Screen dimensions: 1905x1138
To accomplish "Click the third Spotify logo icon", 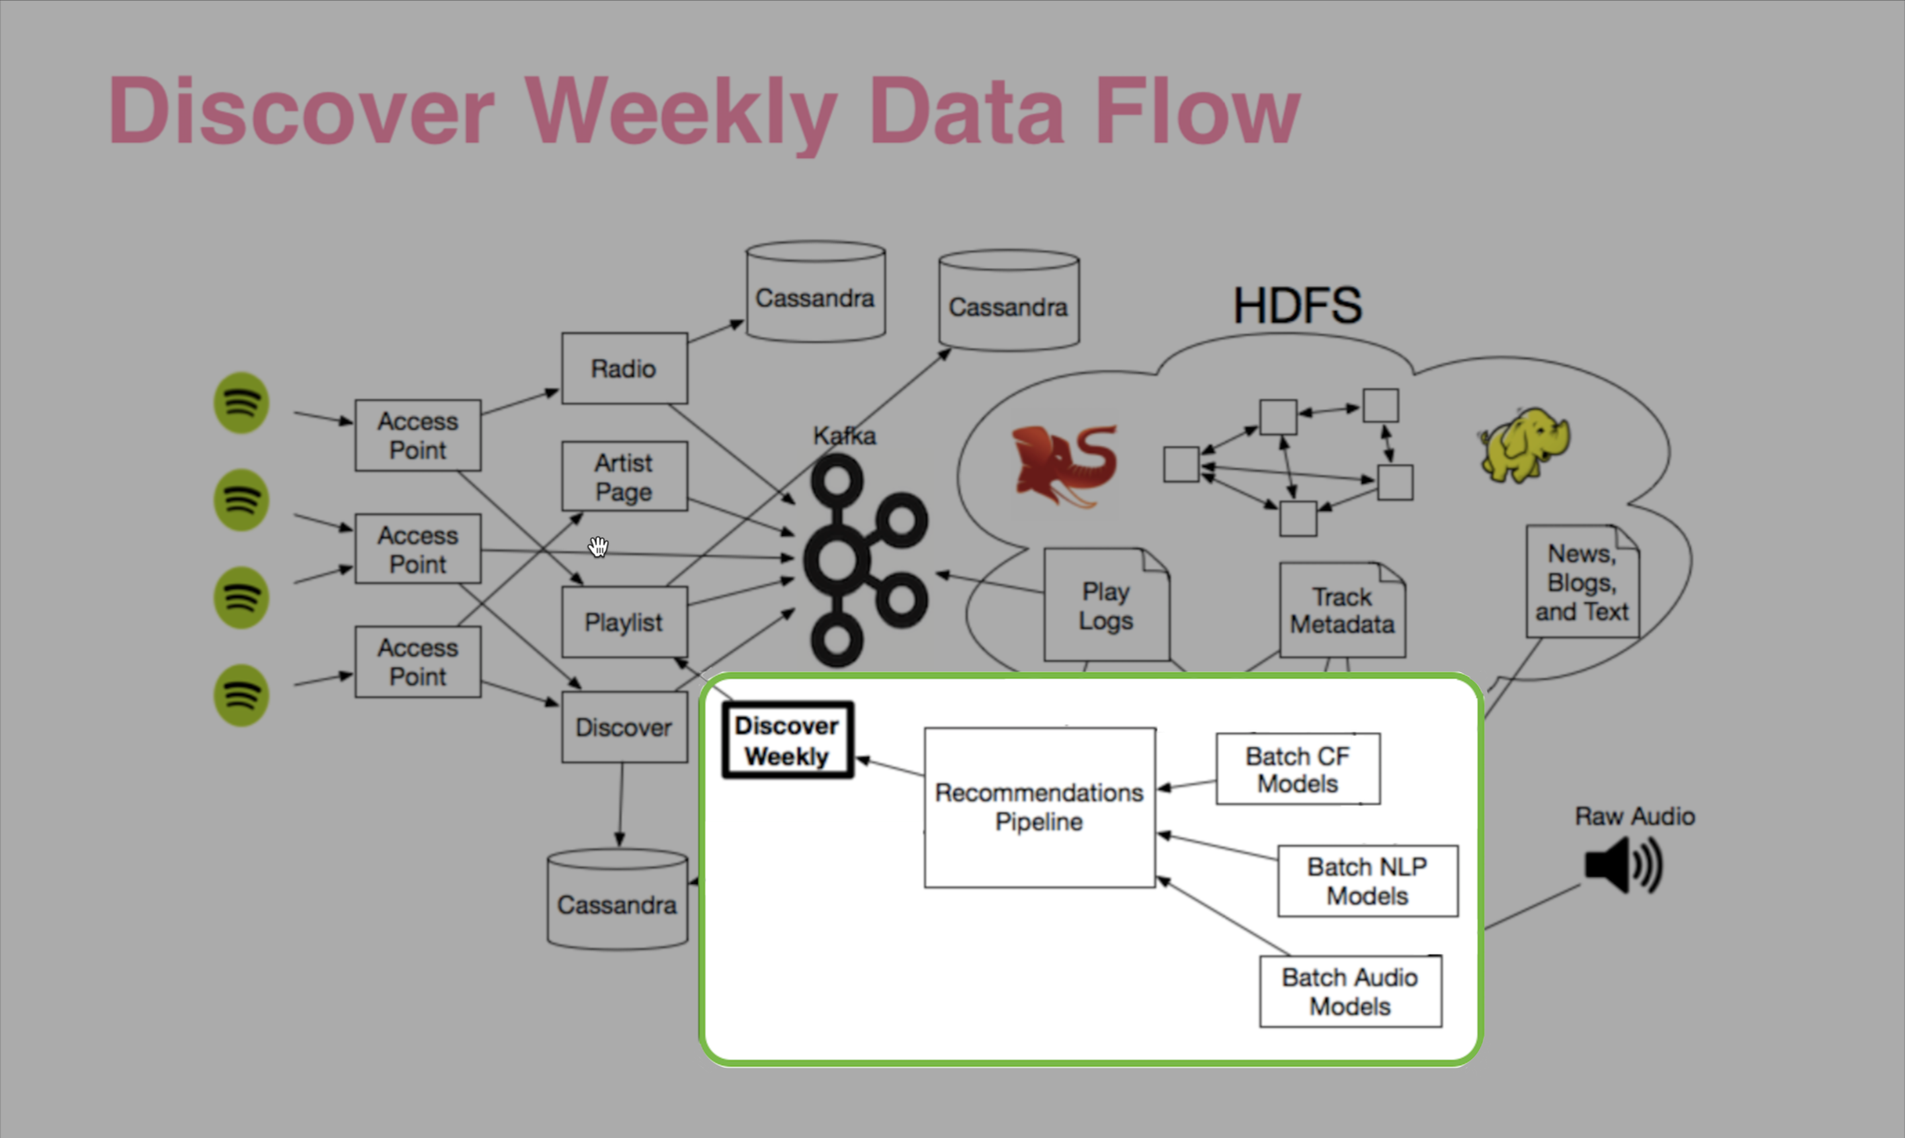I will (241, 600).
